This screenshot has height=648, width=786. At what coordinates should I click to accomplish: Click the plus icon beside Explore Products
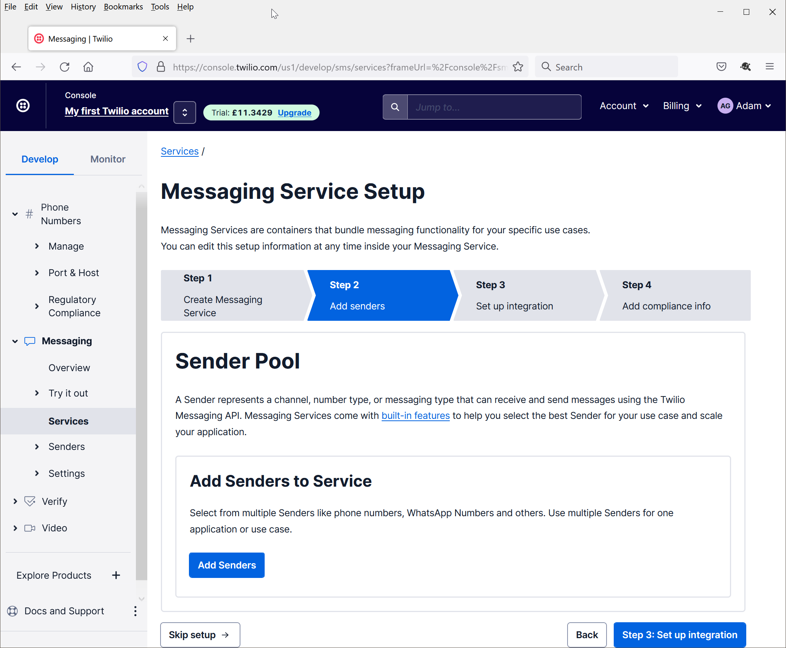click(x=116, y=575)
